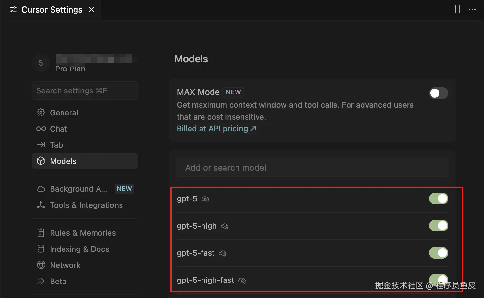This screenshot has width=484, height=298.
Task: Click the Cursor Settings tab sliders icon
Action: pyautogui.click(x=13, y=10)
